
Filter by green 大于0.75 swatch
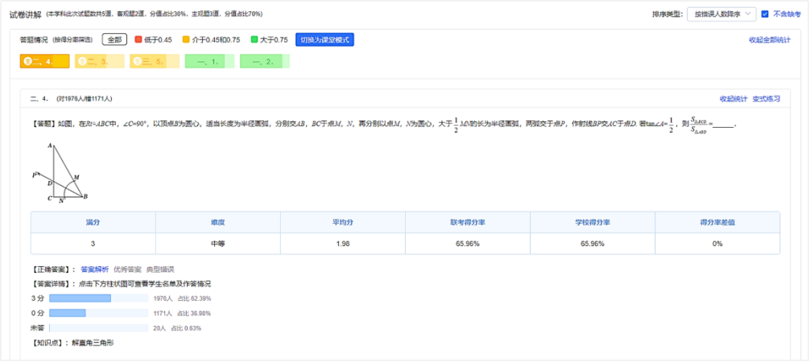(x=254, y=39)
